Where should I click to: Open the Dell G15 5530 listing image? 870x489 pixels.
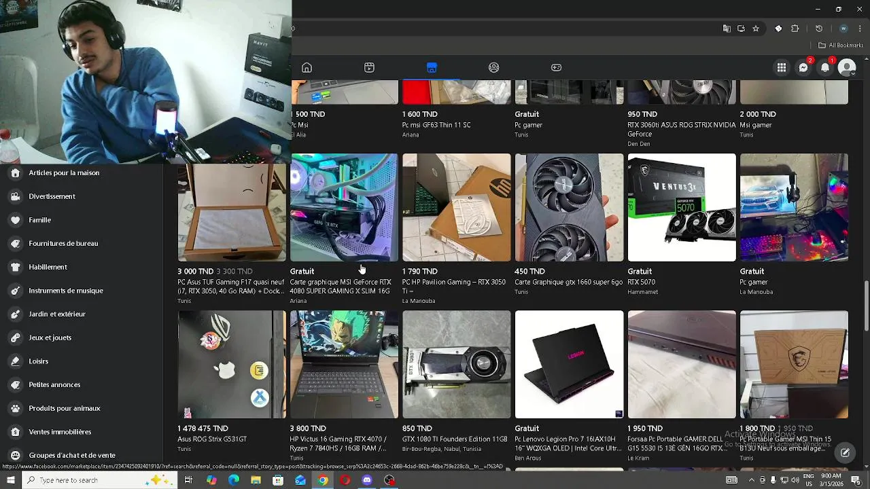682,365
